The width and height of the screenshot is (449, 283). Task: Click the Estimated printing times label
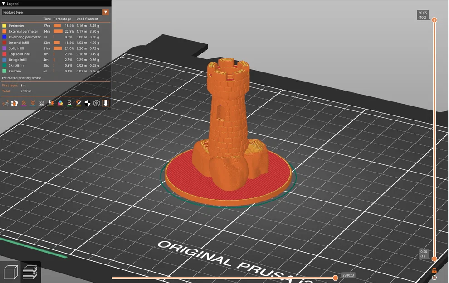point(21,78)
